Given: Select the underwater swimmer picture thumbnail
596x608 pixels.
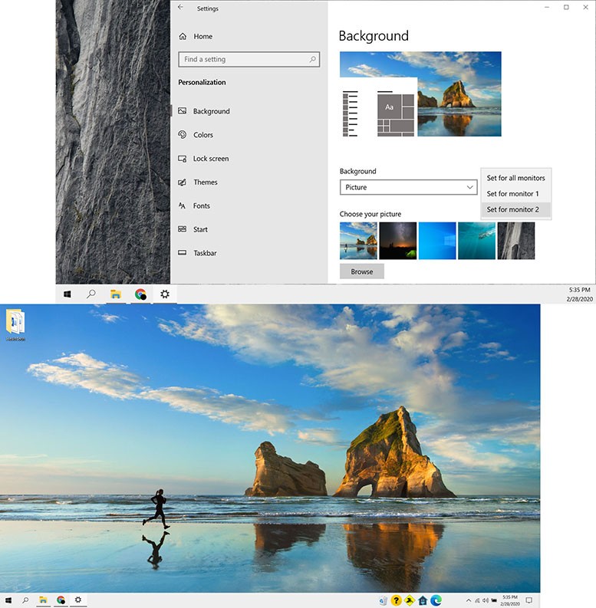Looking at the screenshot, I should (x=476, y=241).
